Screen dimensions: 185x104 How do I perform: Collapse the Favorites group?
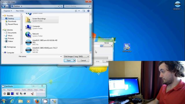[x=3, y=16]
